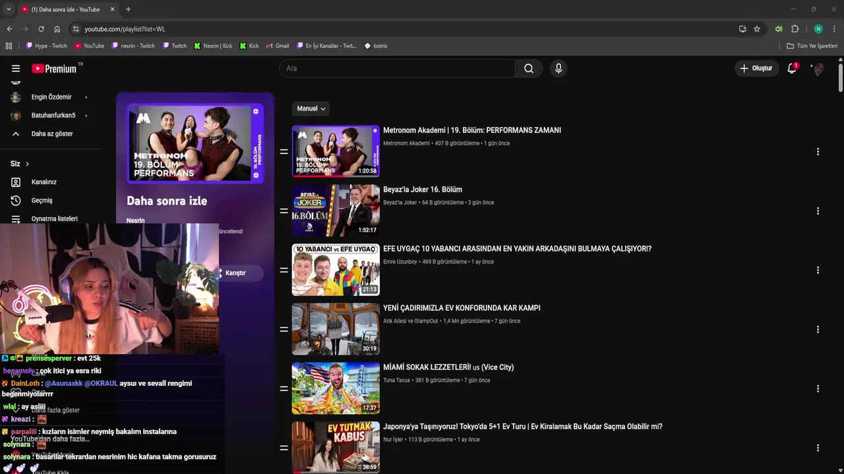The width and height of the screenshot is (844, 474).
Task: Go back in browser history
Action: [x=9, y=29]
